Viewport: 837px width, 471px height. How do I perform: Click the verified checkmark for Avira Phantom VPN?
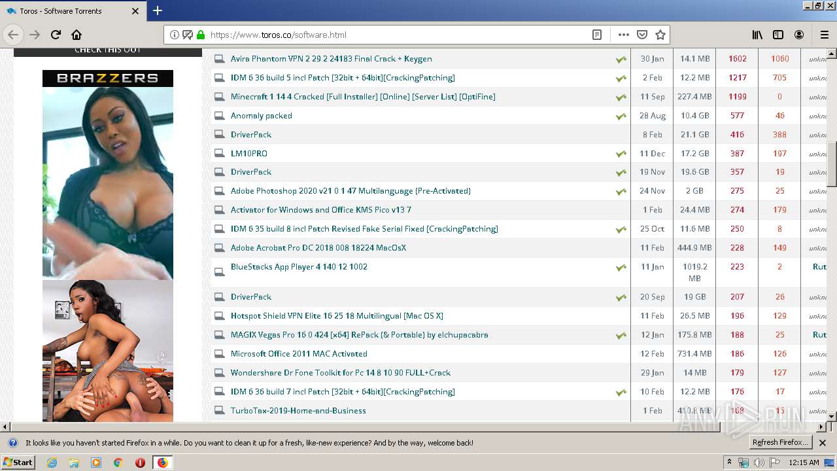pos(621,60)
